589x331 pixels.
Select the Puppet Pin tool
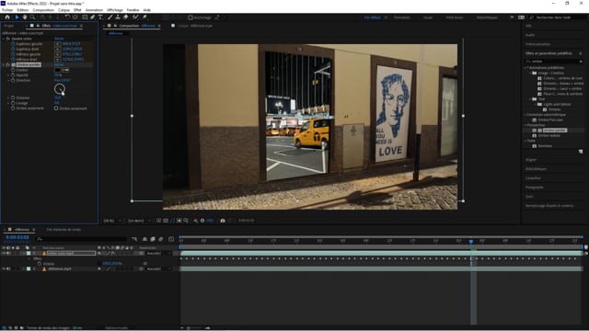click(x=144, y=17)
